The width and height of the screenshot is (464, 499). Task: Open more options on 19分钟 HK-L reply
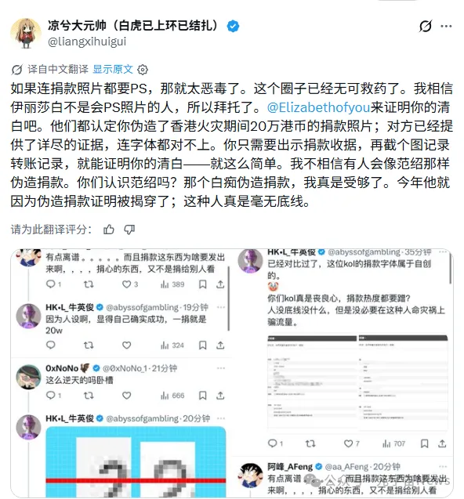point(221,307)
